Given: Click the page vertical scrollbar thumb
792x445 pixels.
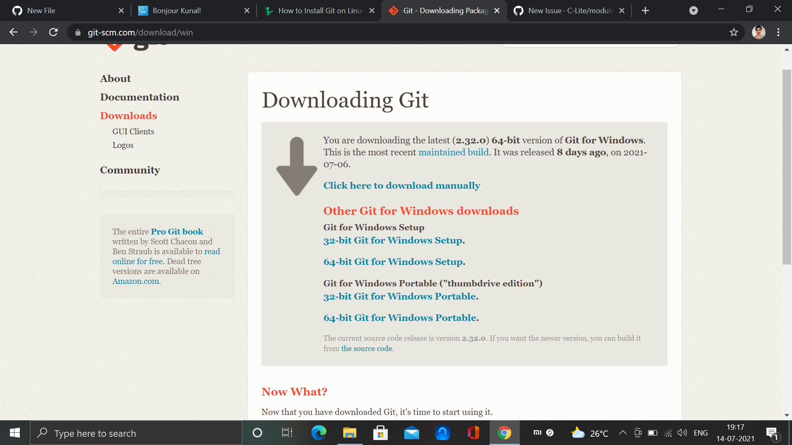Looking at the screenshot, I should 787,167.
